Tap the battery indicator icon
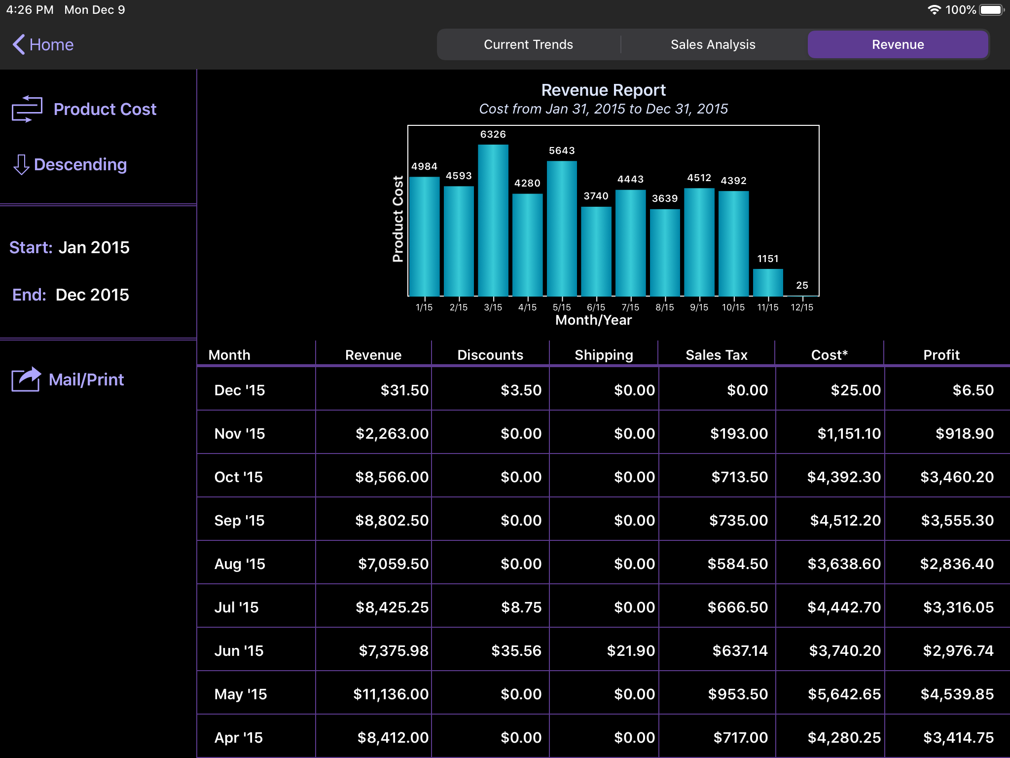The width and height of the screenshot is (1010, 758). tap(991, 10)
